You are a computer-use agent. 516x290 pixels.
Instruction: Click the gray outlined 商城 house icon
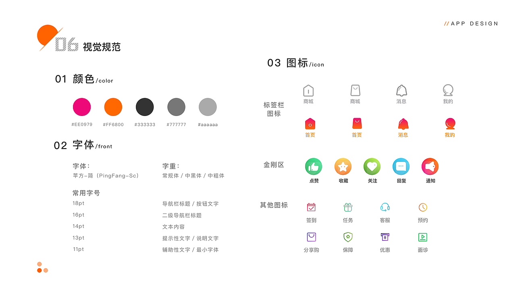coord(308,90)
